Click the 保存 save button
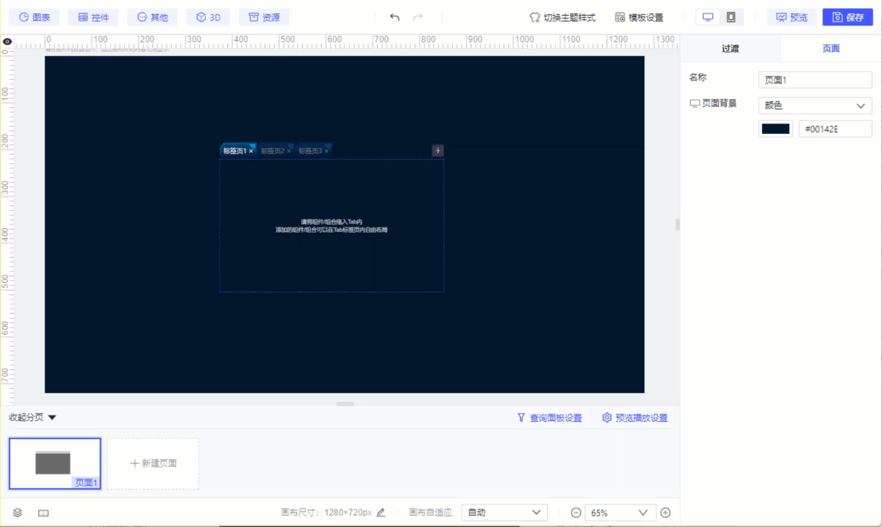This screenshot has height=527, width=882. (847, 17)
